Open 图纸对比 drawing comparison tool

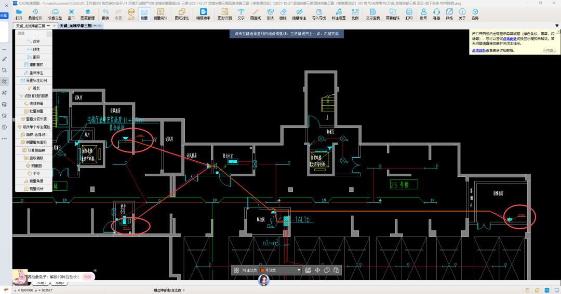[x=182, y=14]
